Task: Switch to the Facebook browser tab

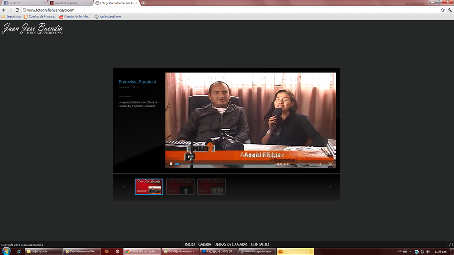Action: [24, 3]
